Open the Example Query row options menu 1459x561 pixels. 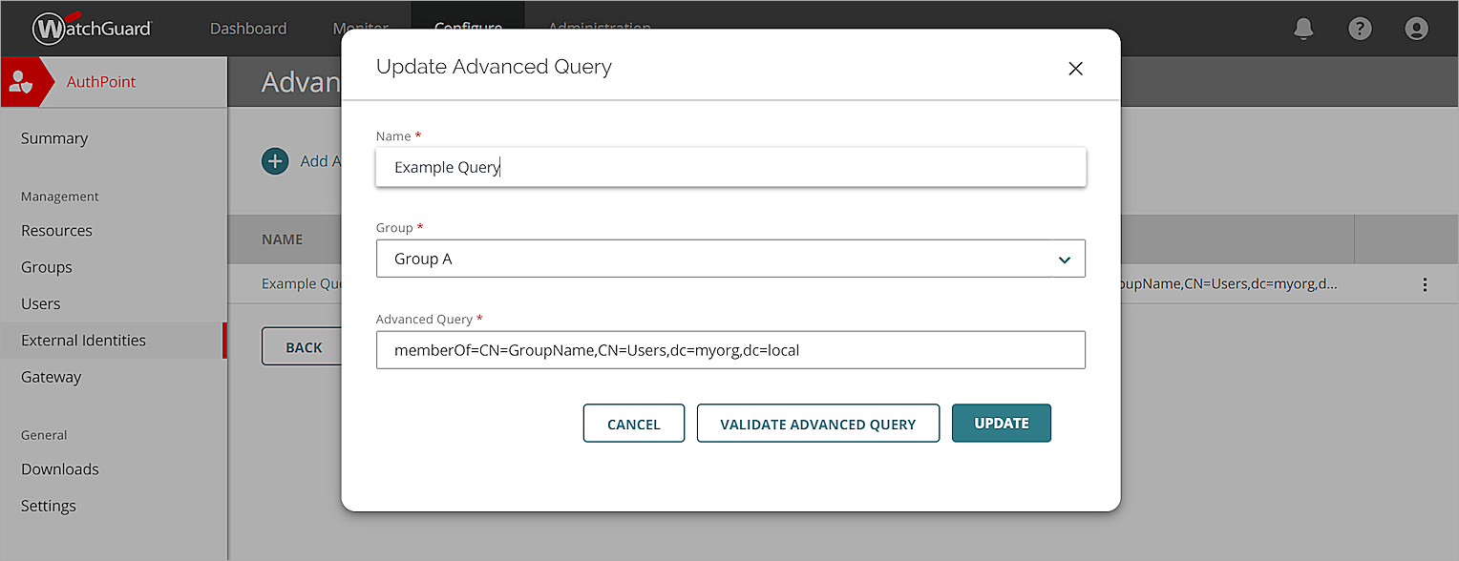(x=1425, y=284)
